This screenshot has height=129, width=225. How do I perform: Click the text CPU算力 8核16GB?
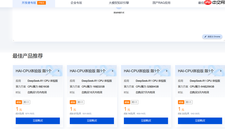pyautogui.click(x=38, y=86)
